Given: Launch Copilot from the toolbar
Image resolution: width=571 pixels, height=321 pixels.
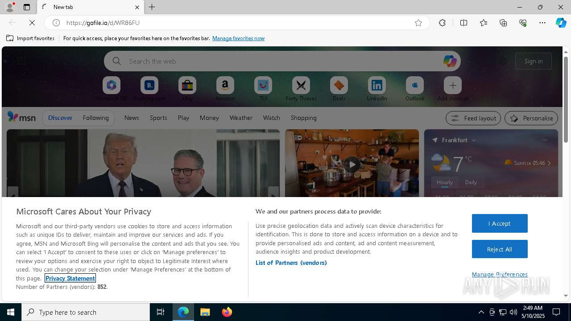Looking at the screenshot, I should click(x=561, y=23).
